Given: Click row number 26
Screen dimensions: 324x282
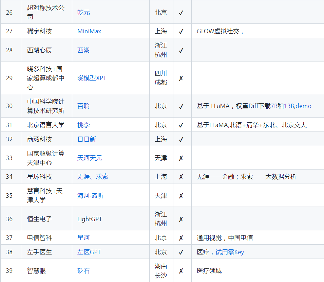Looking at the screenshot, I should point(9,13).
